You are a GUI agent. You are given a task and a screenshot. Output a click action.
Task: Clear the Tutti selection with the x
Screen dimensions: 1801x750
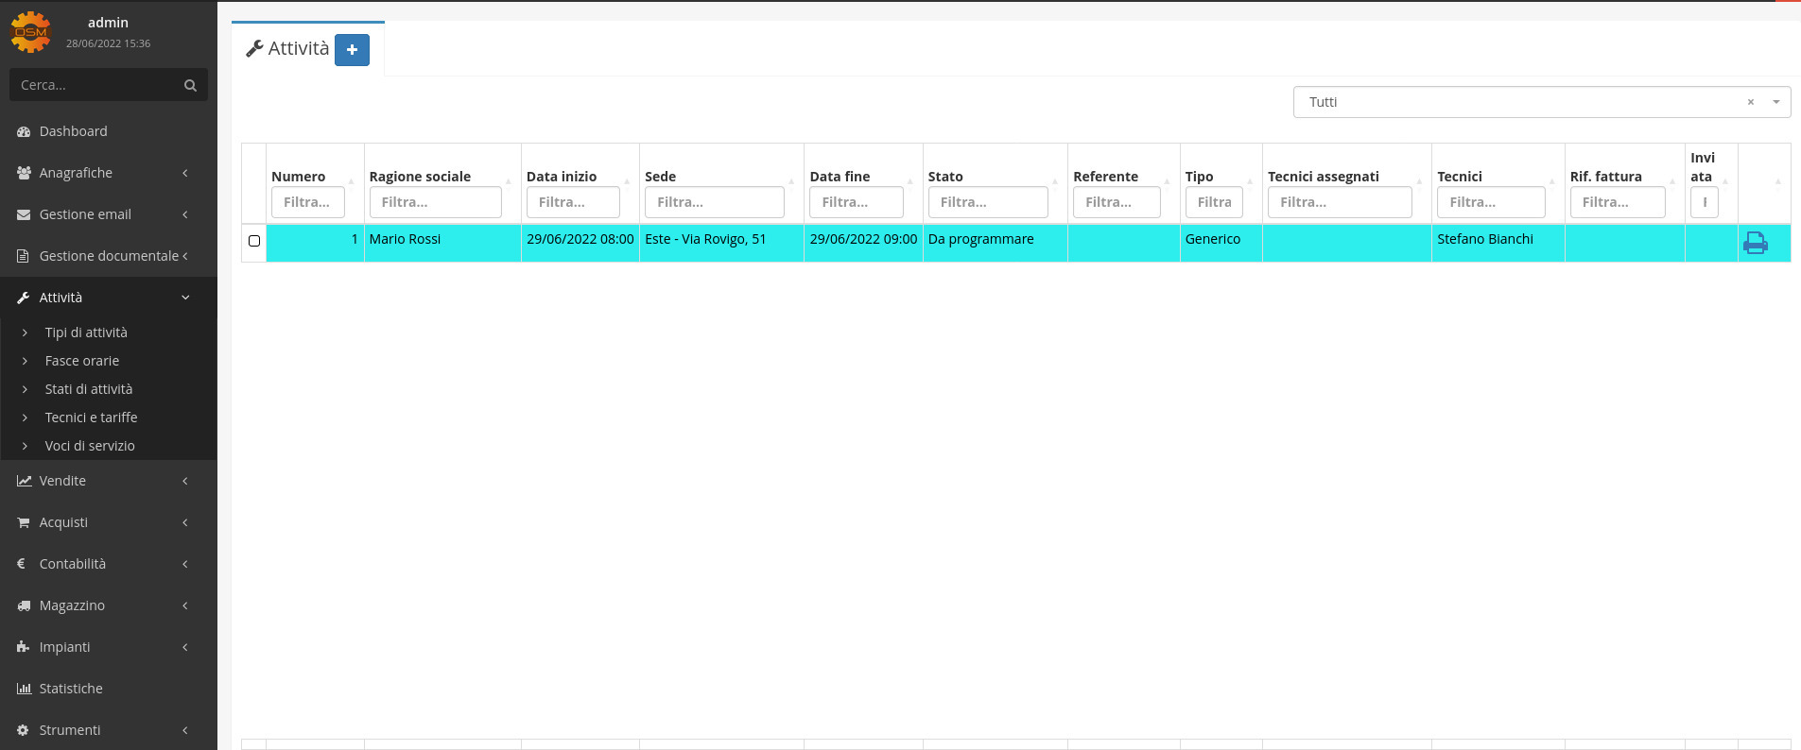(x=1750, y=102)
